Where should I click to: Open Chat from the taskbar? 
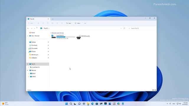(79, 104)
